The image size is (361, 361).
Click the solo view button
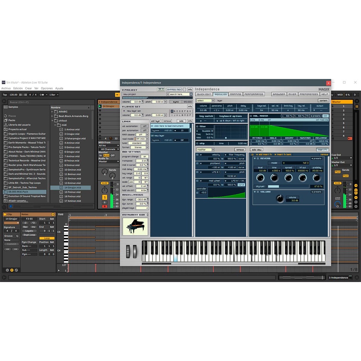(257, 149)
